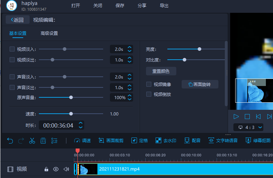Open the 绿幕抠图 green screen tool
273x178 pixels.
[x=258, y=141]
